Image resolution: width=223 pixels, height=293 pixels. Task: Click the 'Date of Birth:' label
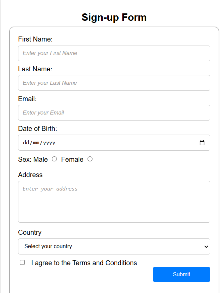pos(38,129)
